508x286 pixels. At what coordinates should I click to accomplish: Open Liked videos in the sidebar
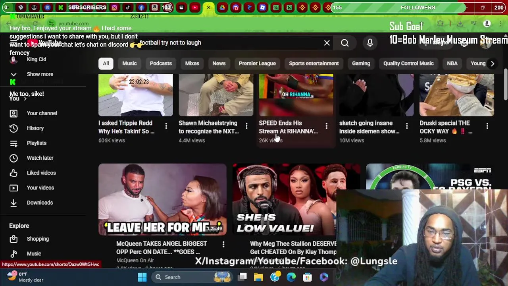(x=41, y=173)
